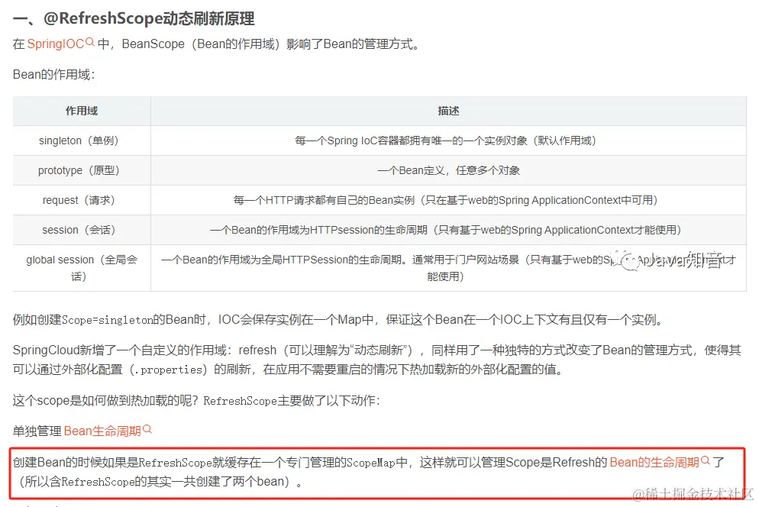Click the global session（全局会话）table cell
The image size is (759, 507).
pyautogui.click(x=82, y=268)
